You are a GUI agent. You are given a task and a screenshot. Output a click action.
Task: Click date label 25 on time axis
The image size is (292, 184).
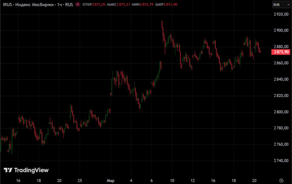tap(80, 181)
